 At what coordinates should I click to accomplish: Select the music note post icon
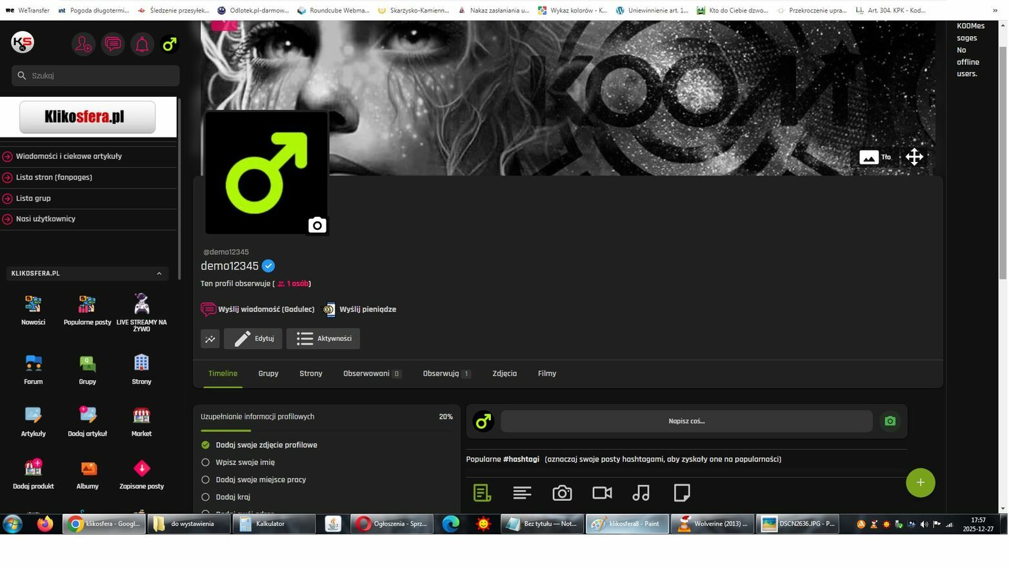[641, 493]
